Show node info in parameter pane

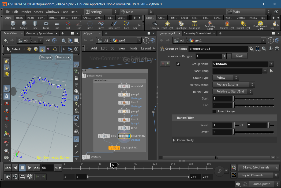click(x=271, y=48)
